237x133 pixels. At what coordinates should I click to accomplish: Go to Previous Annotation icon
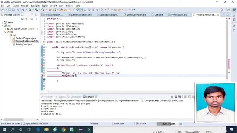pyautogui.click(x=109, y=10)
